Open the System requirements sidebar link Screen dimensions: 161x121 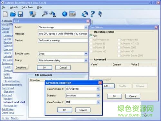[12, 85]
